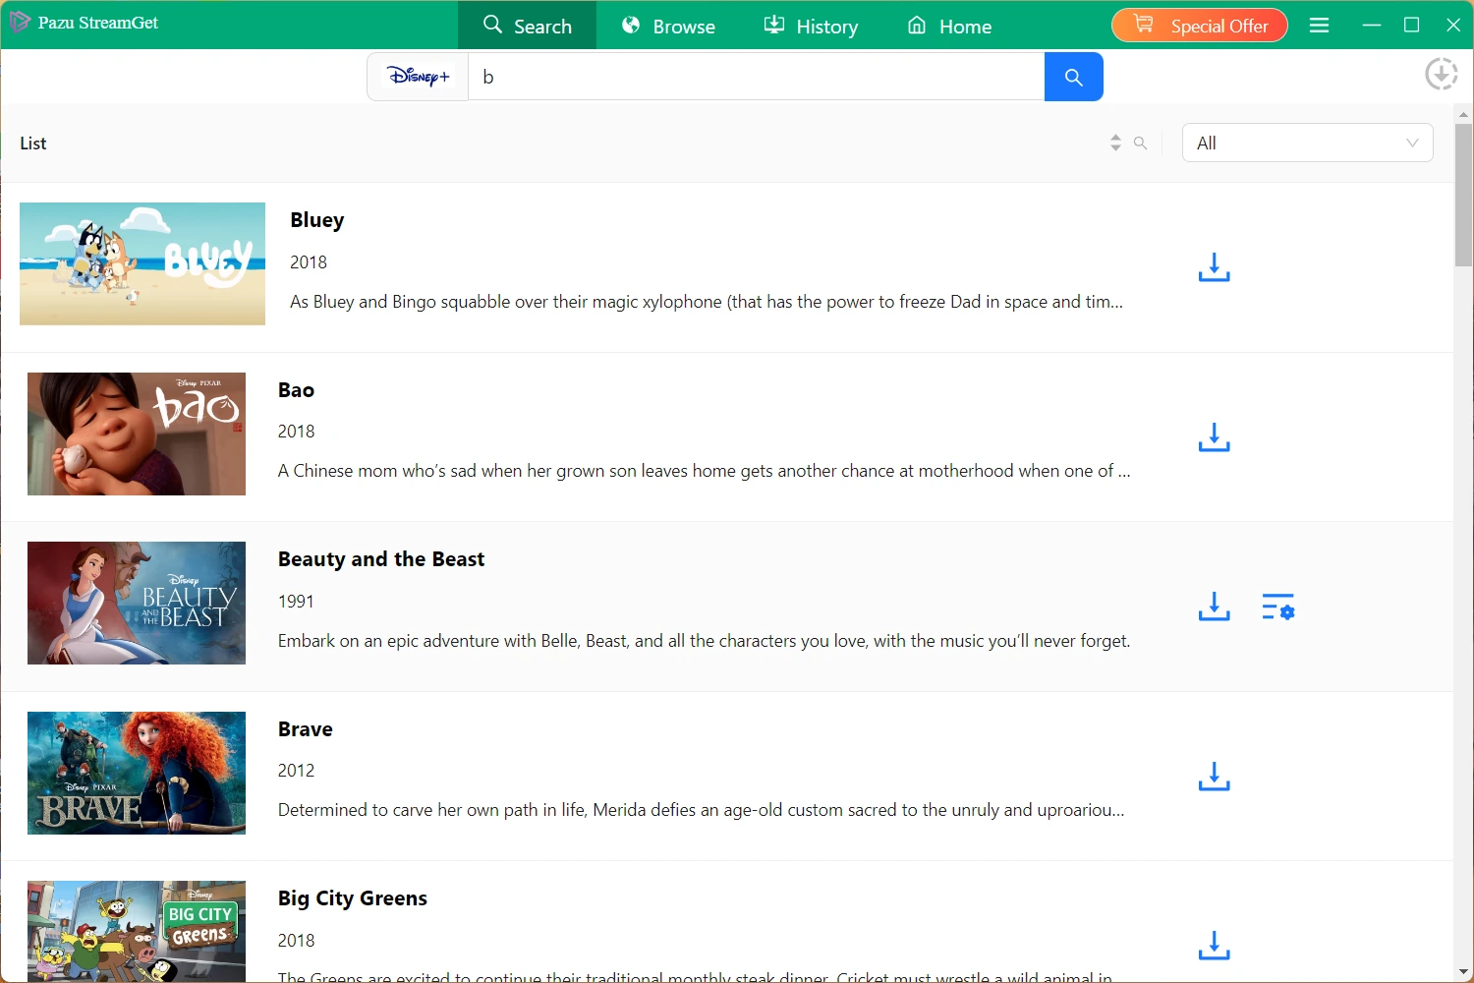Click the Special Offer button
The image size is (1474, 983).
[x=1200, y=26]
